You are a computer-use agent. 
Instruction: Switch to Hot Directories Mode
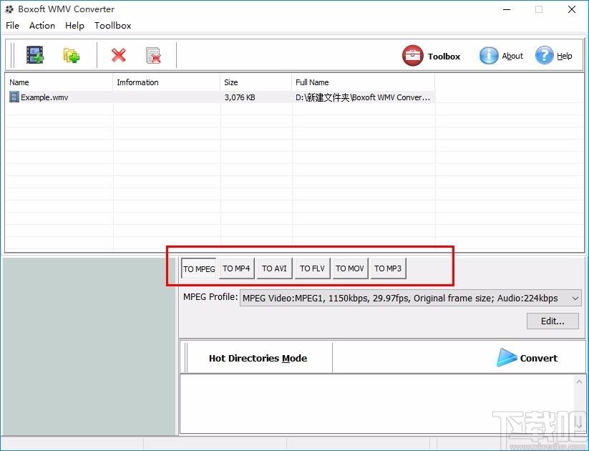pyautogui.click(x=258, y=358)
